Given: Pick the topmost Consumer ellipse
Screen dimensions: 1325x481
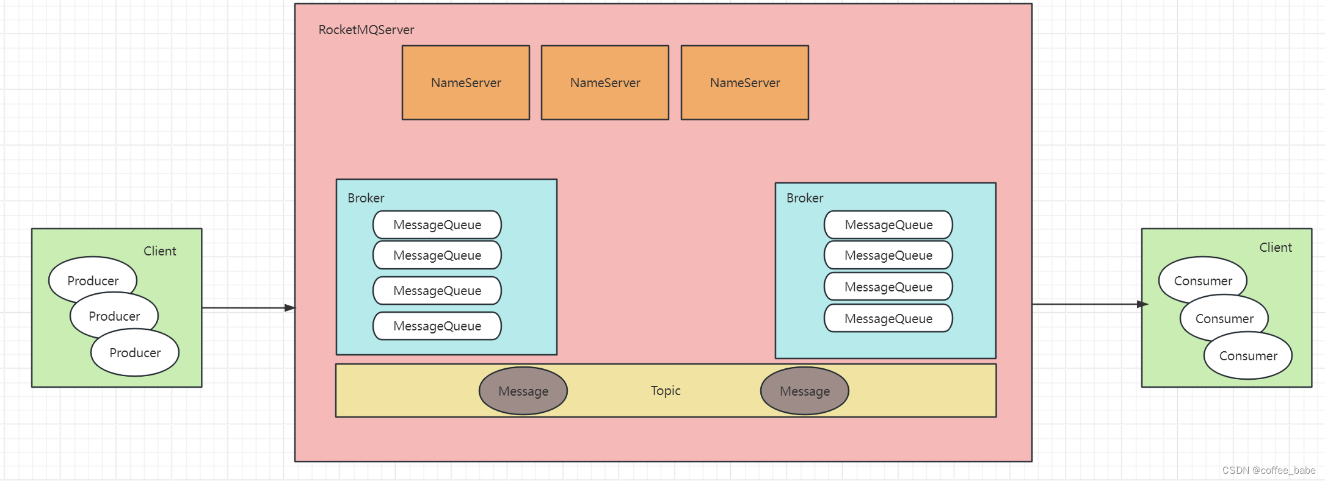Looking at the screenshot, I should click(x=1203, y=280).
